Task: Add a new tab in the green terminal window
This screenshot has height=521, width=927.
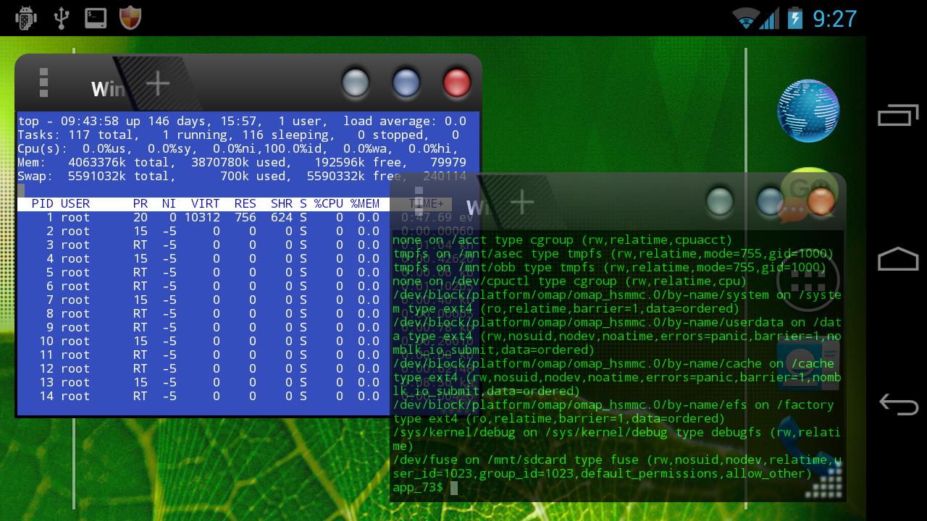Action: point(522,203)
